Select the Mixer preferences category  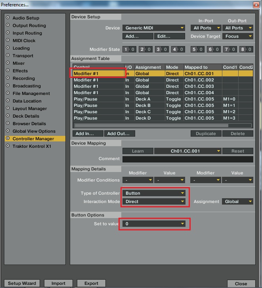pos(19,63)
